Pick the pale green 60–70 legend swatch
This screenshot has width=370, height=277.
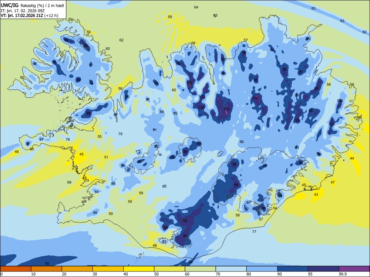point(200,269)
